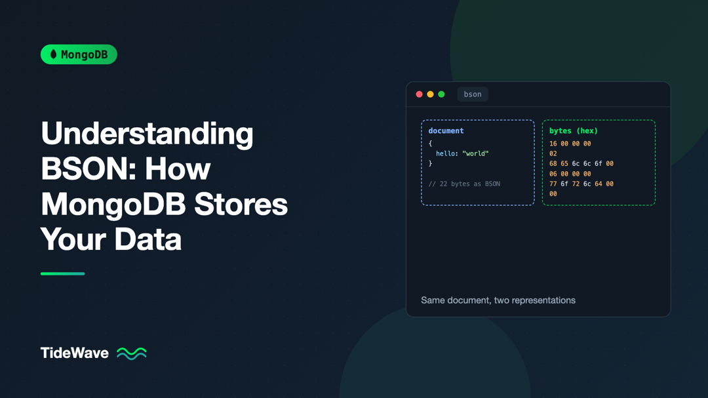Viewport: 708px width, 398px height.
Task: Click the opening brace in document panel
Action: [x=430, y=144]
